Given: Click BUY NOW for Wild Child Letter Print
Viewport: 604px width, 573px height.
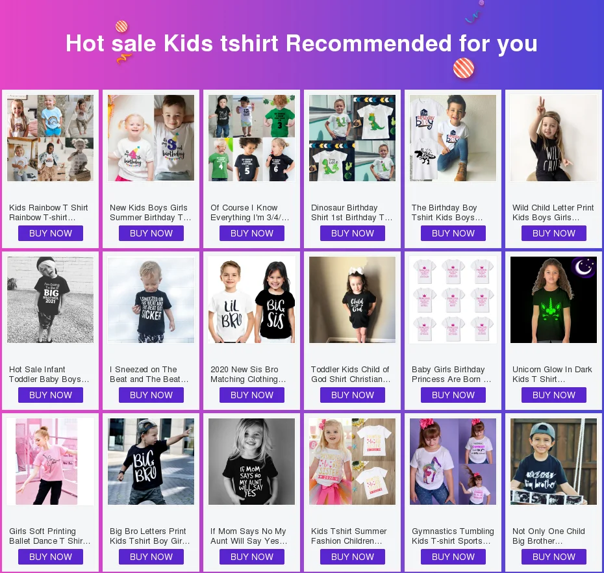Looking at the screenshot, I should 553,233.
